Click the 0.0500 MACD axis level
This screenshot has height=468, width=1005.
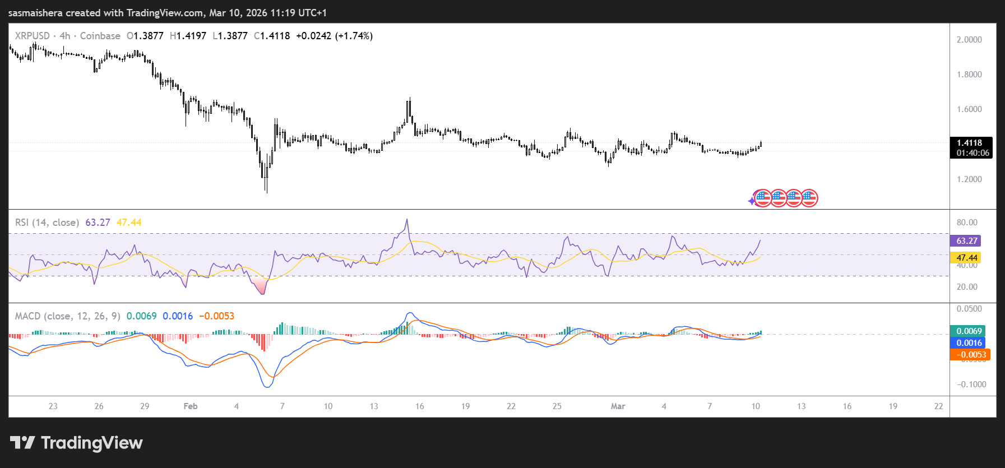pos(969,309)
